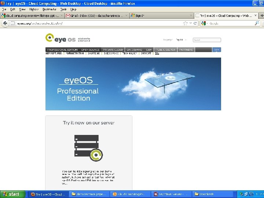Open the On Demand nav item

pos(134,49)
